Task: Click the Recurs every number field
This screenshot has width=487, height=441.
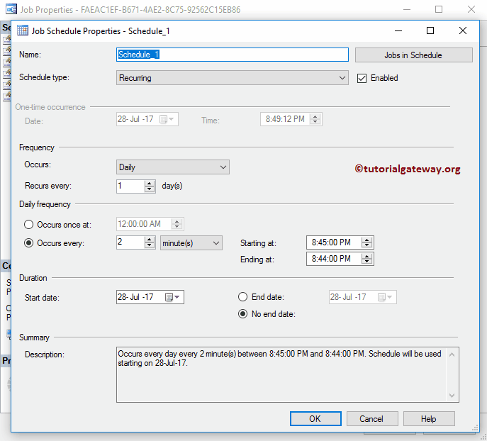Action: (x=130, y=186)
